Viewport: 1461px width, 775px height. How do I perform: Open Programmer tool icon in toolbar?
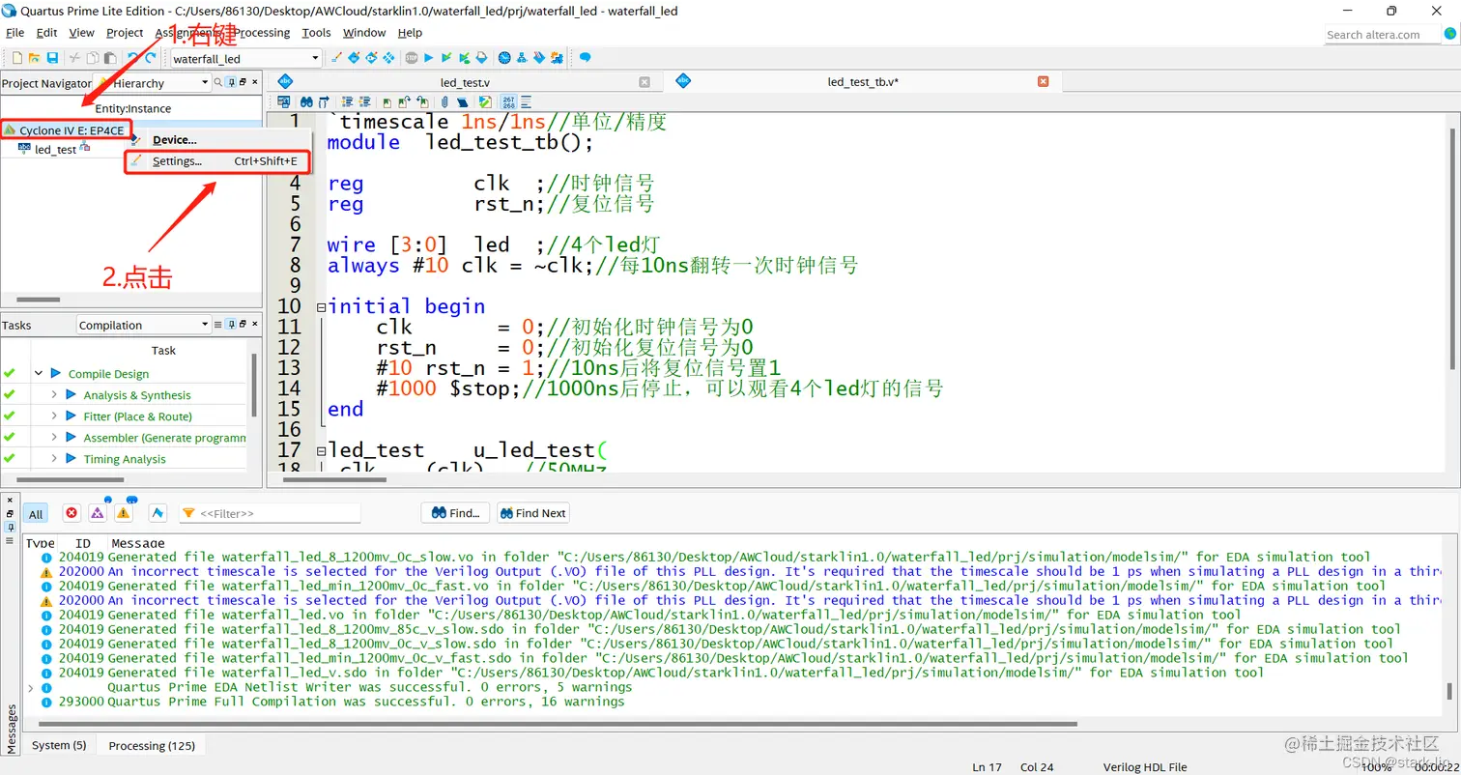tap(539, 58)
